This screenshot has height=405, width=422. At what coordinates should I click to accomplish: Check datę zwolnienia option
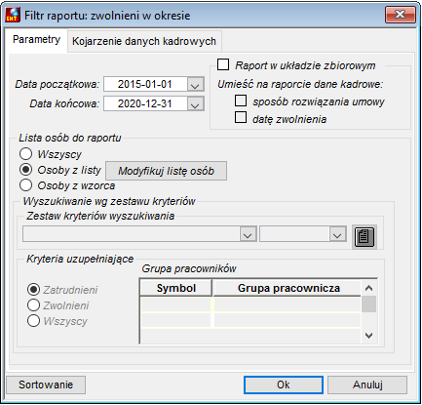[241, 117]
